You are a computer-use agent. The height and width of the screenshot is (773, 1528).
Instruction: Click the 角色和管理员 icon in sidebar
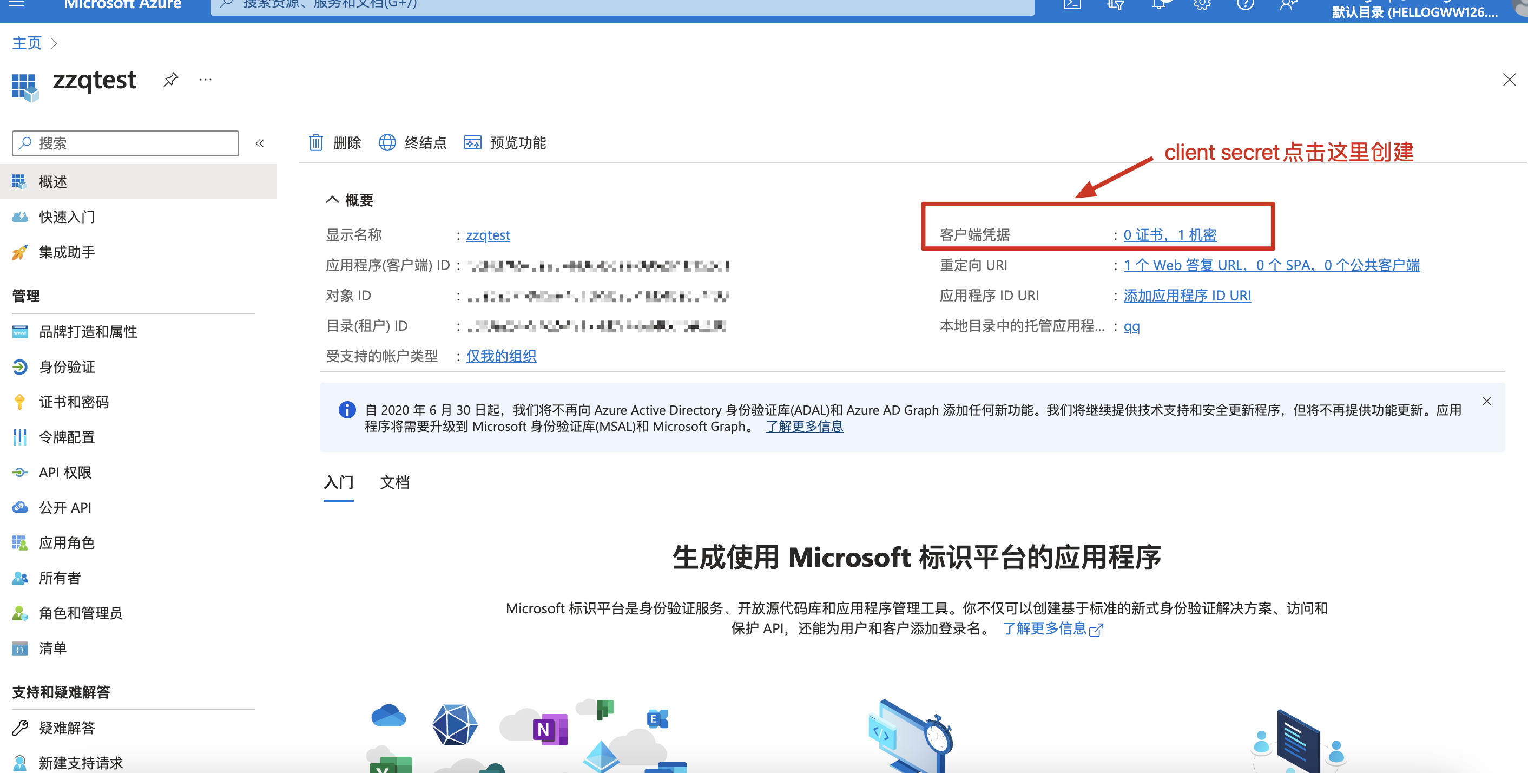(x=19, y=613)
